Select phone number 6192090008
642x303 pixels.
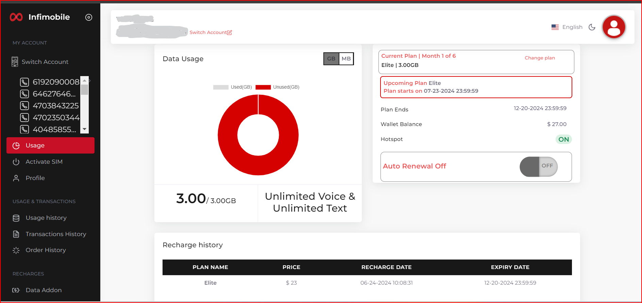[x=56, y=82]
